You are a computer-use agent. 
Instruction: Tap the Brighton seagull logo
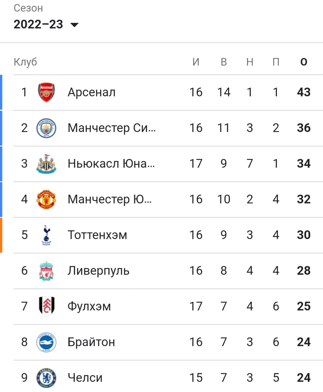(46, 342)
